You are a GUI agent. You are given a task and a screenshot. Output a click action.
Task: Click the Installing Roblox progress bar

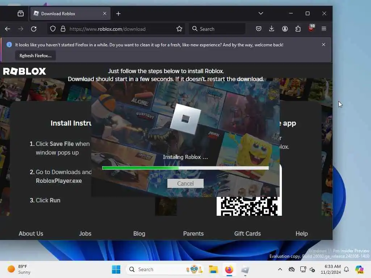[x=185, y=168]
